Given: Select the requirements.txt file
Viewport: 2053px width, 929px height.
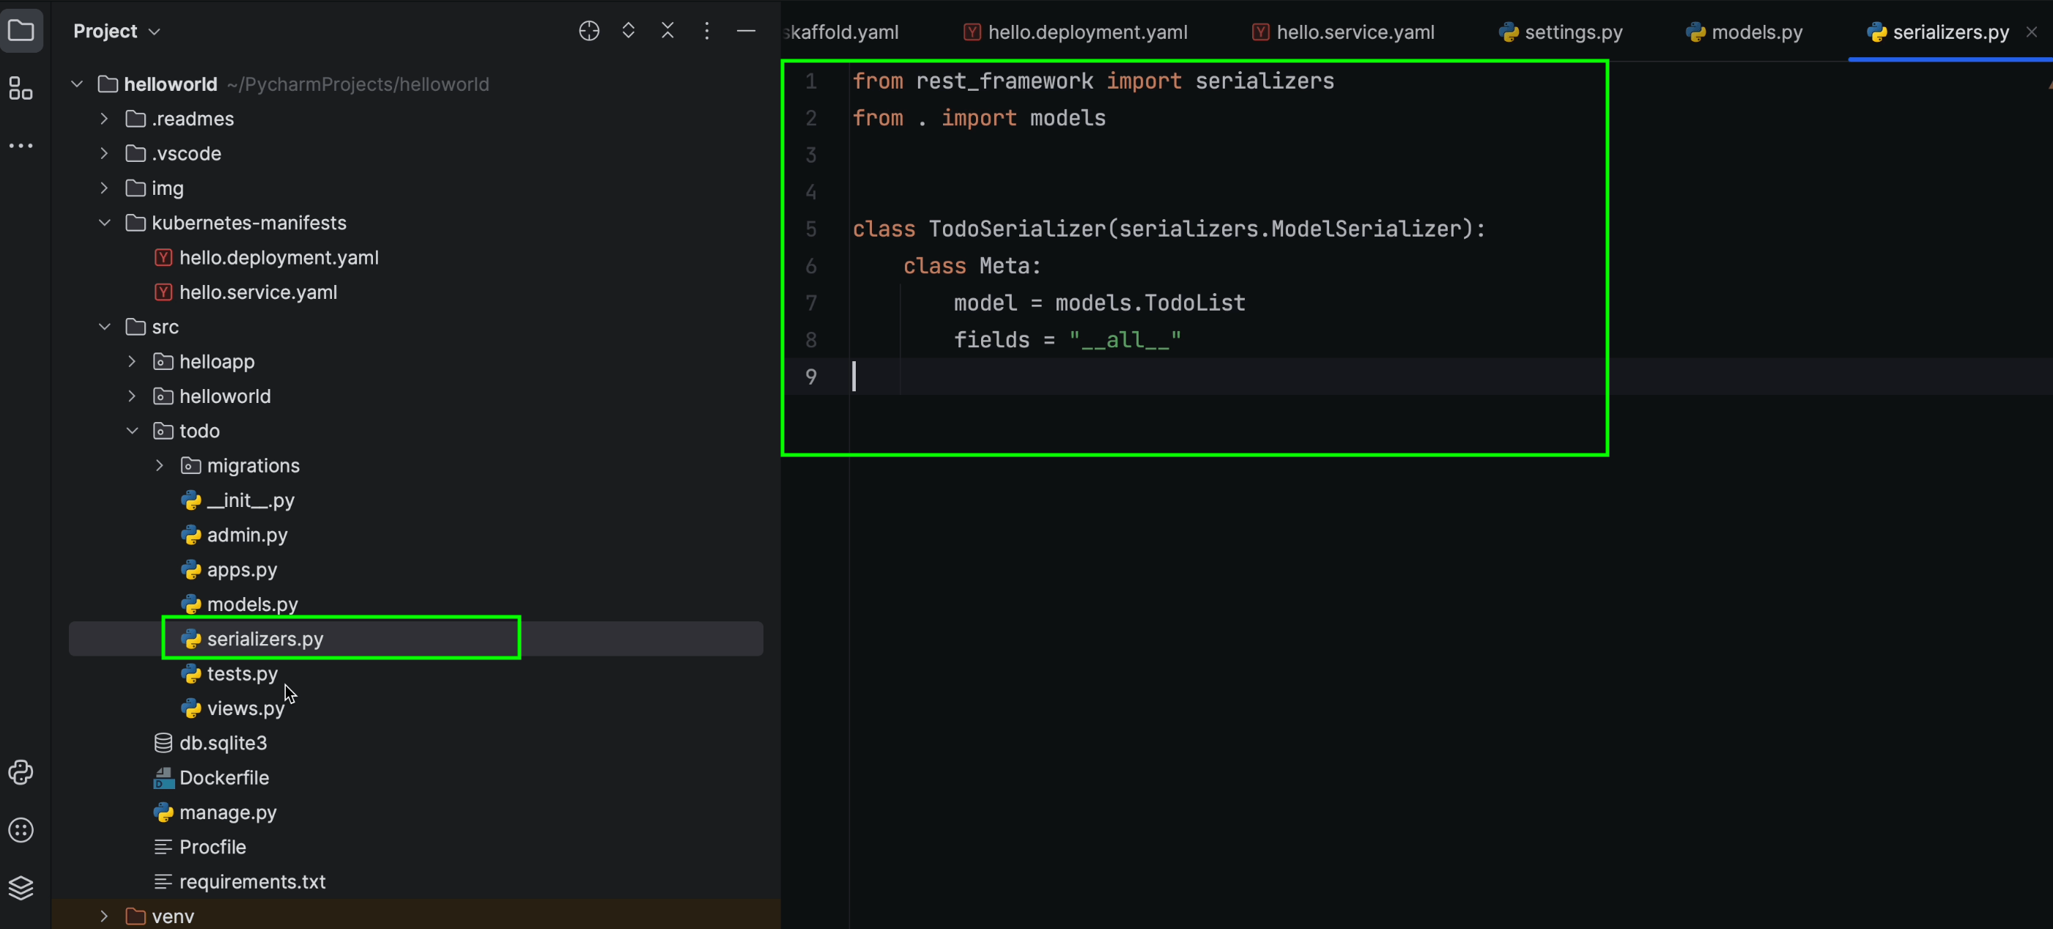Looking at the screenshot, I should tap(252, 881).
